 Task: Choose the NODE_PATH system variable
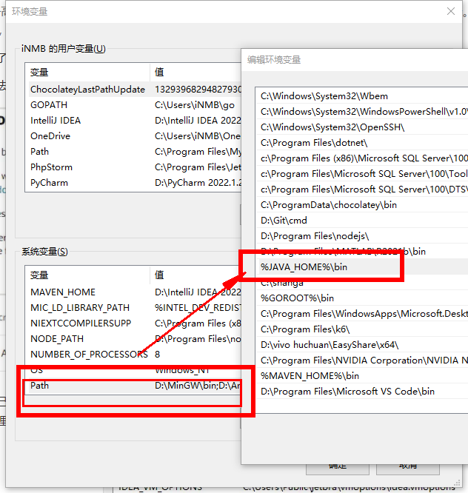point(57,338)
